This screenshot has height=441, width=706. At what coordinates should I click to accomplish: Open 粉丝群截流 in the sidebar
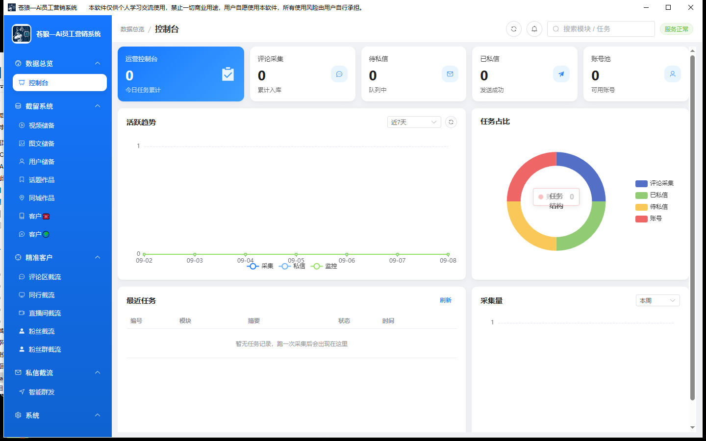tap(60, 349)
